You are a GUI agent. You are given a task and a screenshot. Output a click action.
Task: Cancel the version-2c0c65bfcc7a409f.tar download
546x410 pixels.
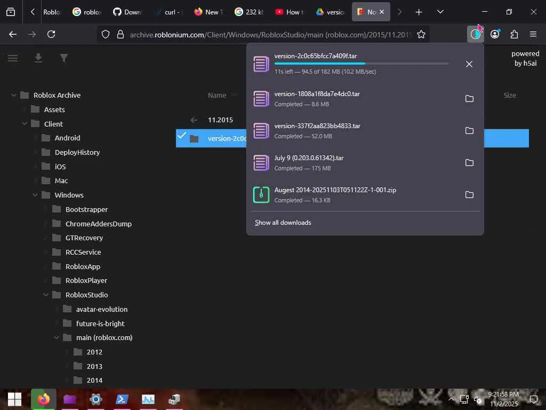coord(469,64)
